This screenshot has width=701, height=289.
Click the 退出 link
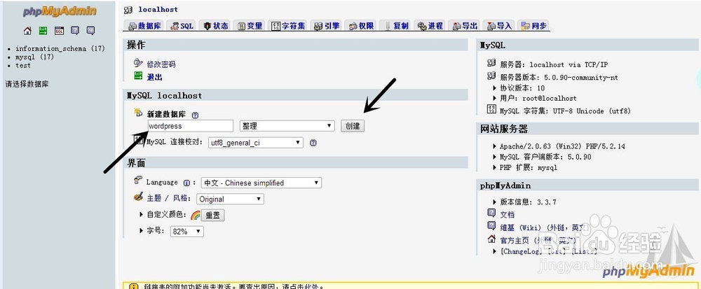click(x=155, y=77)
